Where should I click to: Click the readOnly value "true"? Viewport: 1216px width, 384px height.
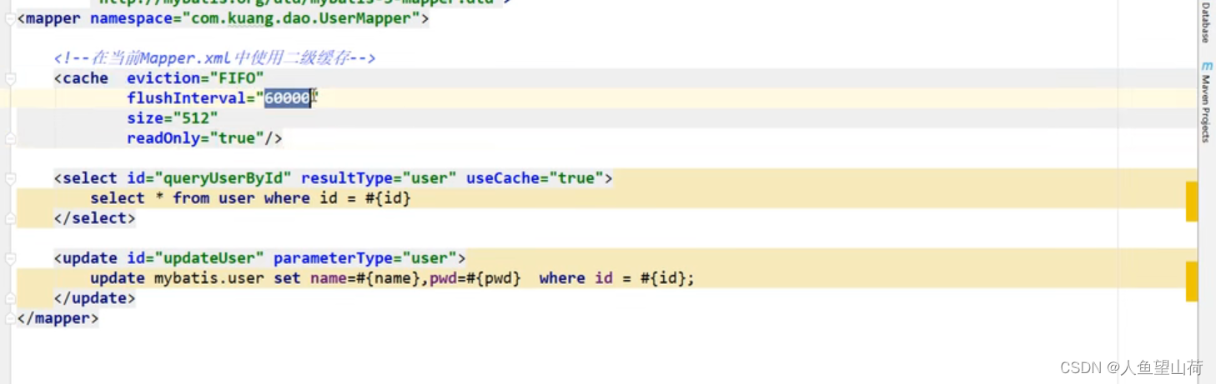pos(237,138)
